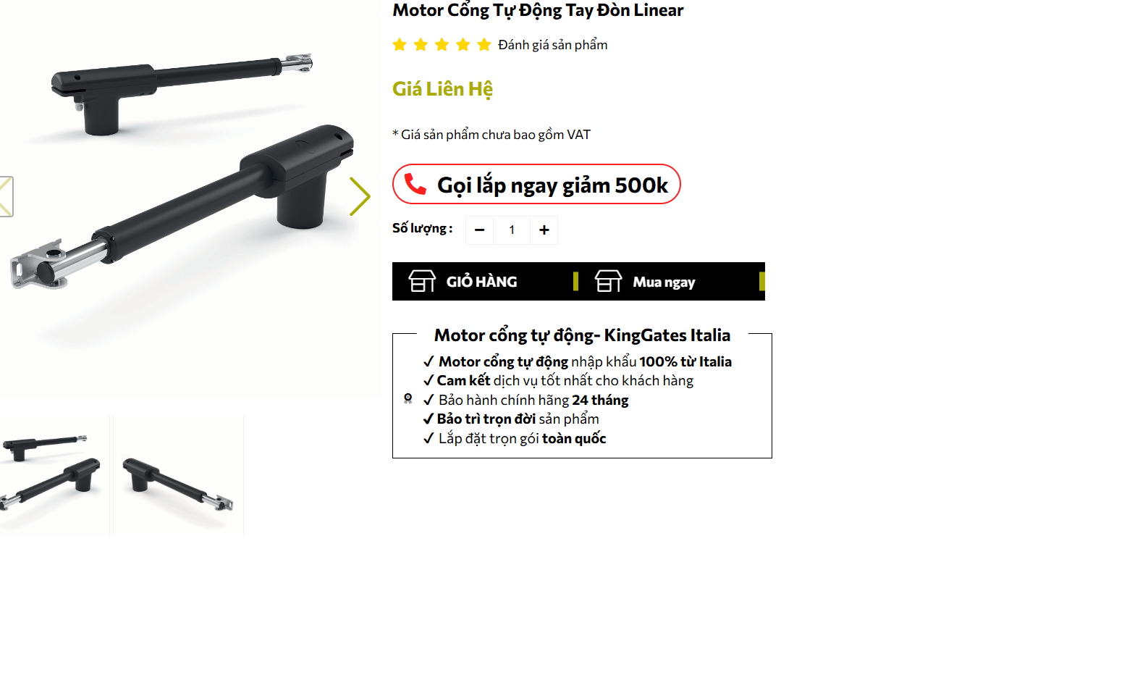The height and width of the screenshot is (696, 1140).
Task: Select the third rating star
Action: [442, 45]
